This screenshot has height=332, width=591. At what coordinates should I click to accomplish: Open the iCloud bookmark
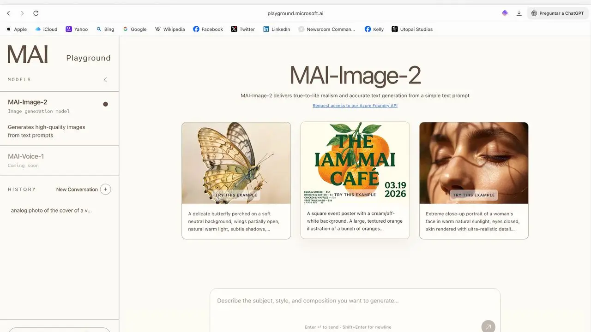pos(46,29)
